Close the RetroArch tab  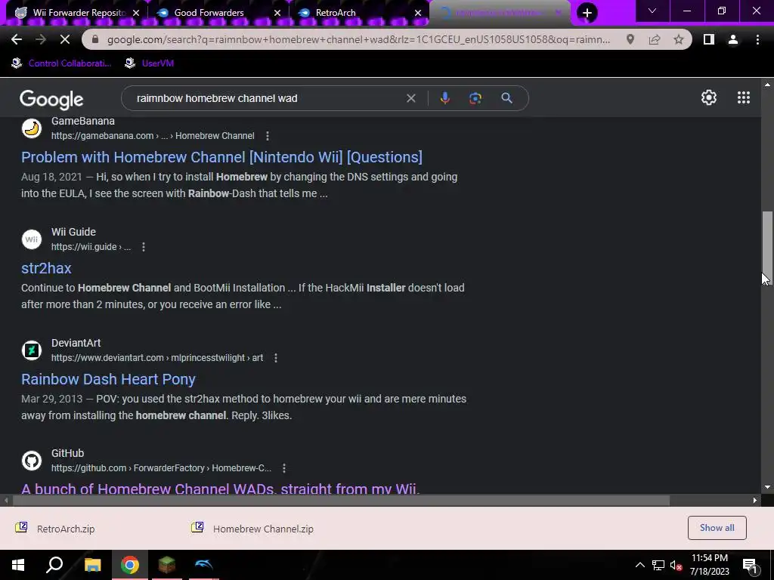tap(418, 13)
